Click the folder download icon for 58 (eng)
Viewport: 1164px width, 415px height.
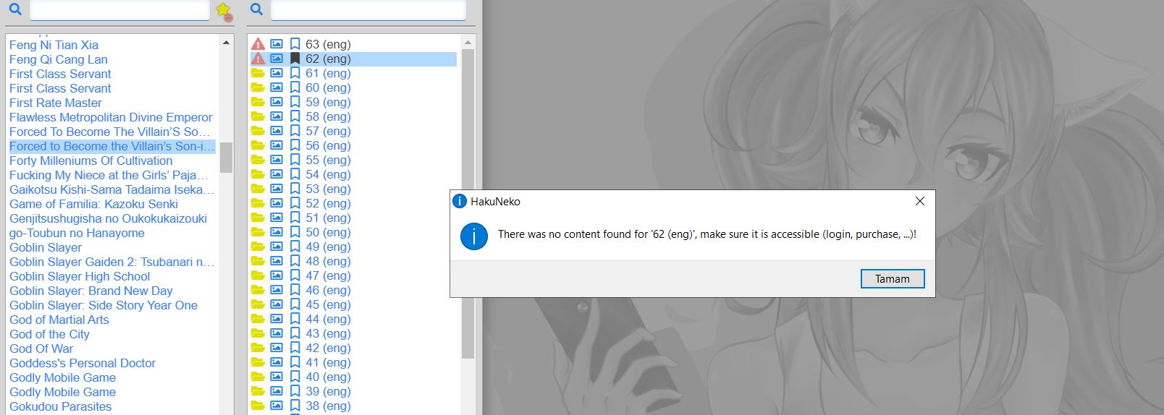[258, 116]
